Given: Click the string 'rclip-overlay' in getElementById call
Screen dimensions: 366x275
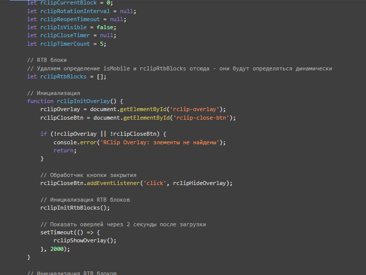Looking at the screenshot, I should coord(195,109).
